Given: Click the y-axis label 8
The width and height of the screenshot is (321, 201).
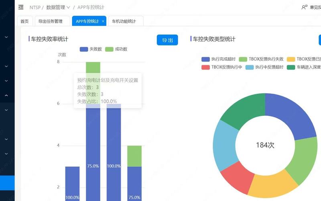Looking at the screenshot, I should 58,62.
